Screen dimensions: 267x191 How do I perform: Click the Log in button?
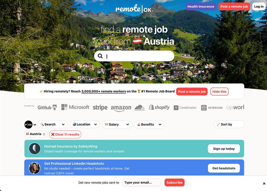click(259, 6)
